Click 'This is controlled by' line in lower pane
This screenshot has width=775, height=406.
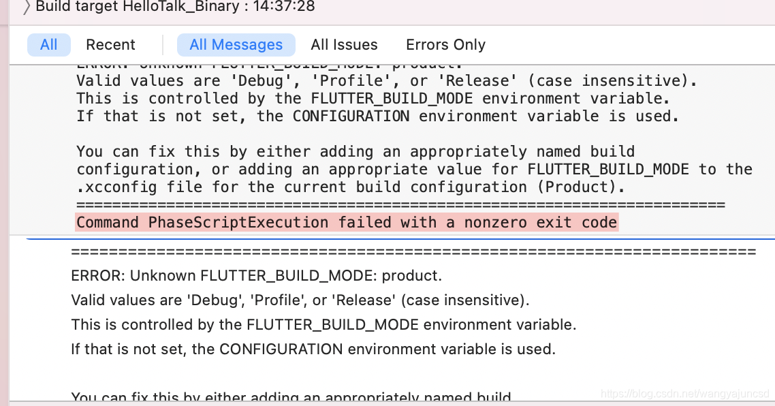[x=323, y=325]
